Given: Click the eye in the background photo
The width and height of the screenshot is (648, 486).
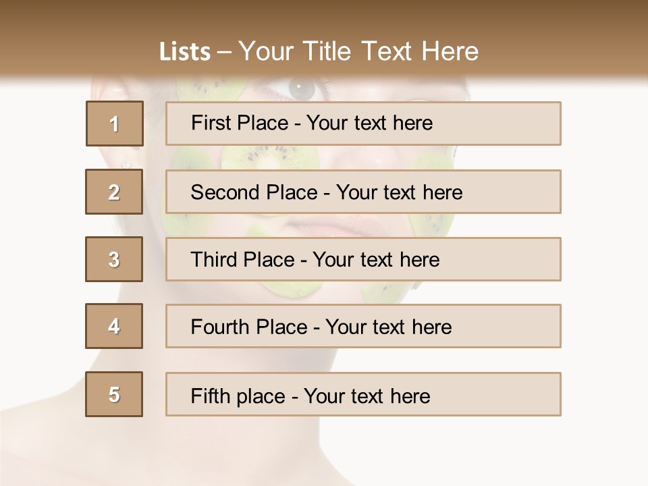Looking at the screenshot, I should [x=302, y=88].
